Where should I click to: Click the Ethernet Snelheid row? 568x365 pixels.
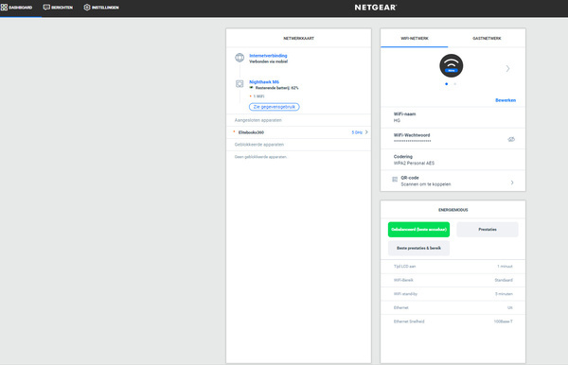point(453,322)
